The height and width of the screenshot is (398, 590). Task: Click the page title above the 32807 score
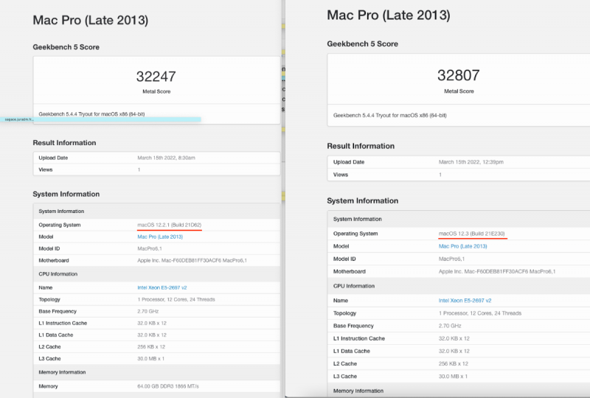pos(388,15)
